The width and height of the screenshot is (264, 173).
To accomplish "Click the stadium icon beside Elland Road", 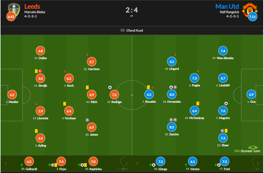I will click(123, 30).
